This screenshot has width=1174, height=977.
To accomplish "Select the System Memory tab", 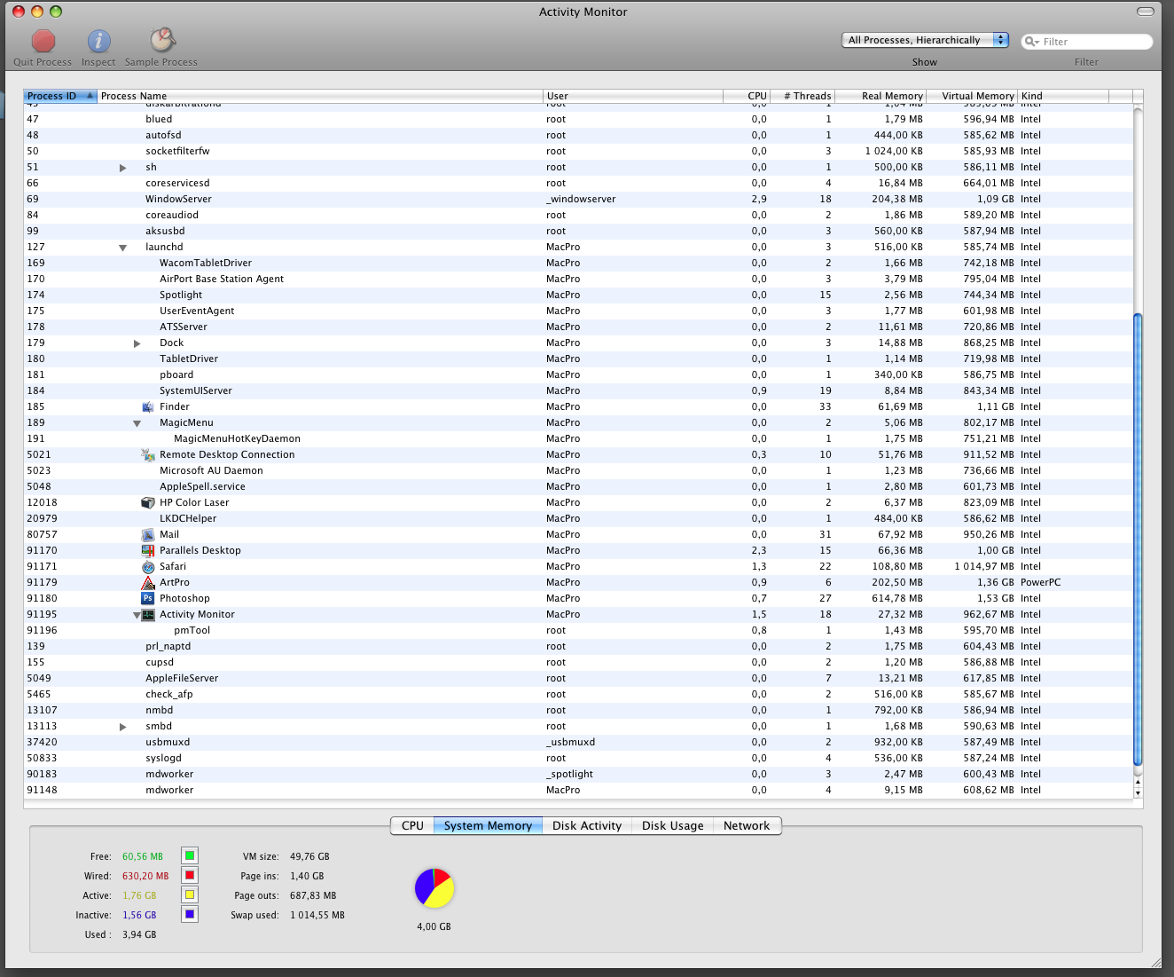I will [x=488, y=825].
